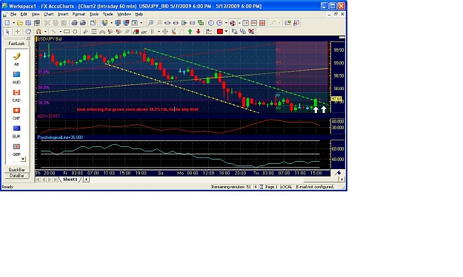Viewport: 463px width, 277px height.
Task: Click the PsychologicalLine=36.000 indicator label
Action: pyautogui.click(x=60, y=137)
